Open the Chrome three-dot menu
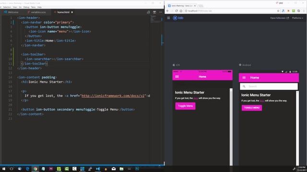 (x=304, y=11)
